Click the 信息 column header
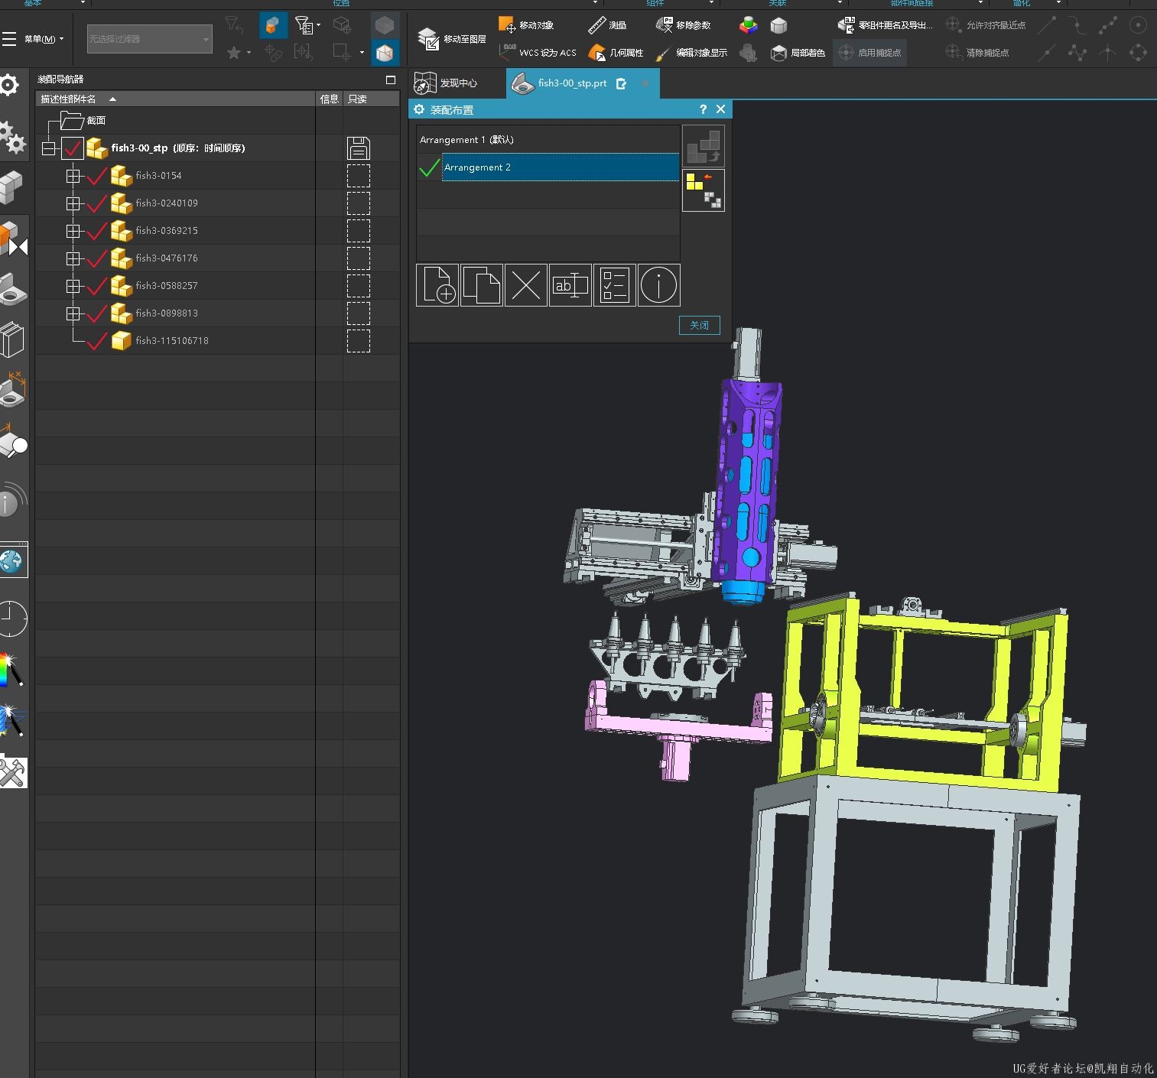The image size is (1157, 1078). (330, 99)
